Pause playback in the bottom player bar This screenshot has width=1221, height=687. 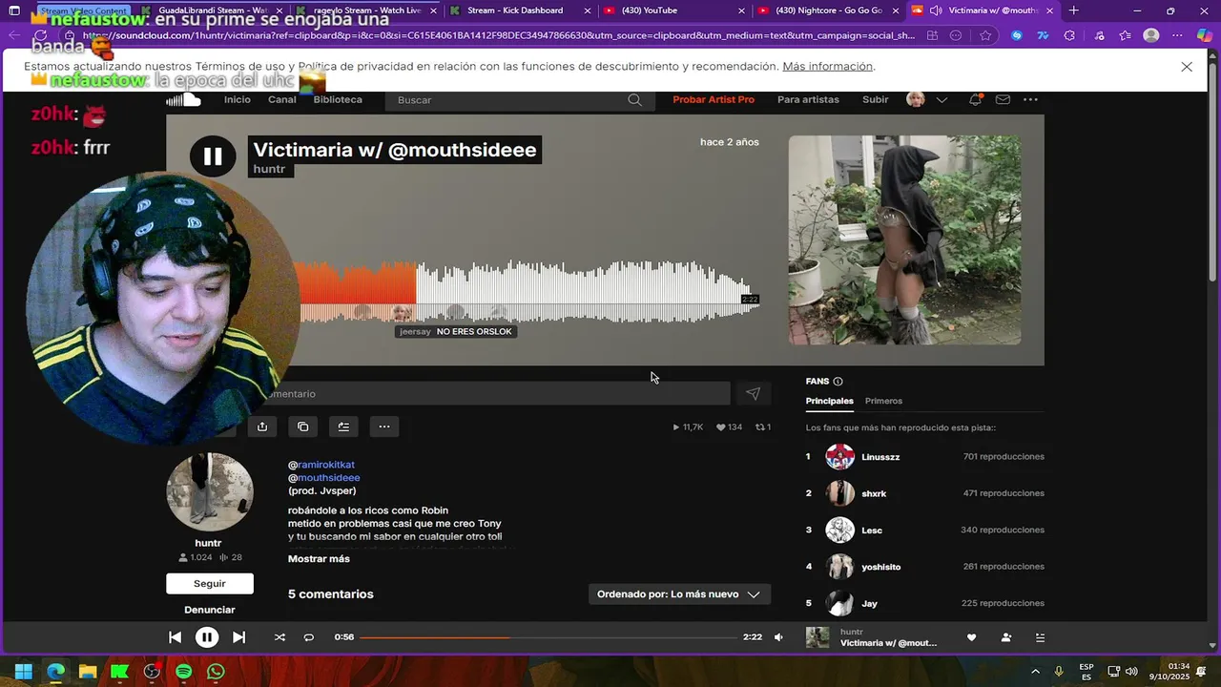(x=207, y=637)
